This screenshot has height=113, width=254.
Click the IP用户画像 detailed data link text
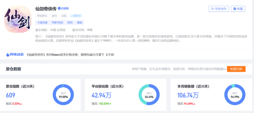coord(179,69)
